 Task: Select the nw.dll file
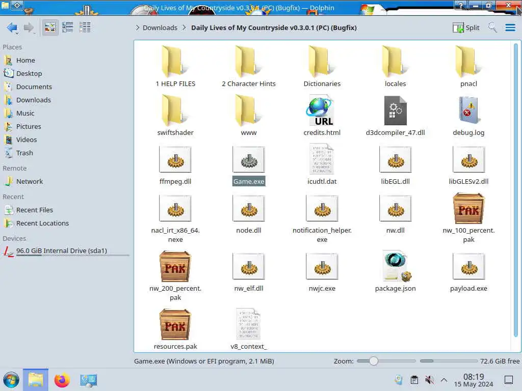[395, 213]
